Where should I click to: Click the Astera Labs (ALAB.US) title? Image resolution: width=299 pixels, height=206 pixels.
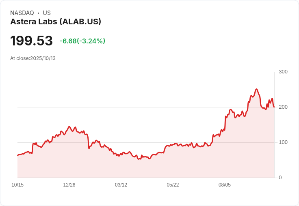click(x=56, y=22)
